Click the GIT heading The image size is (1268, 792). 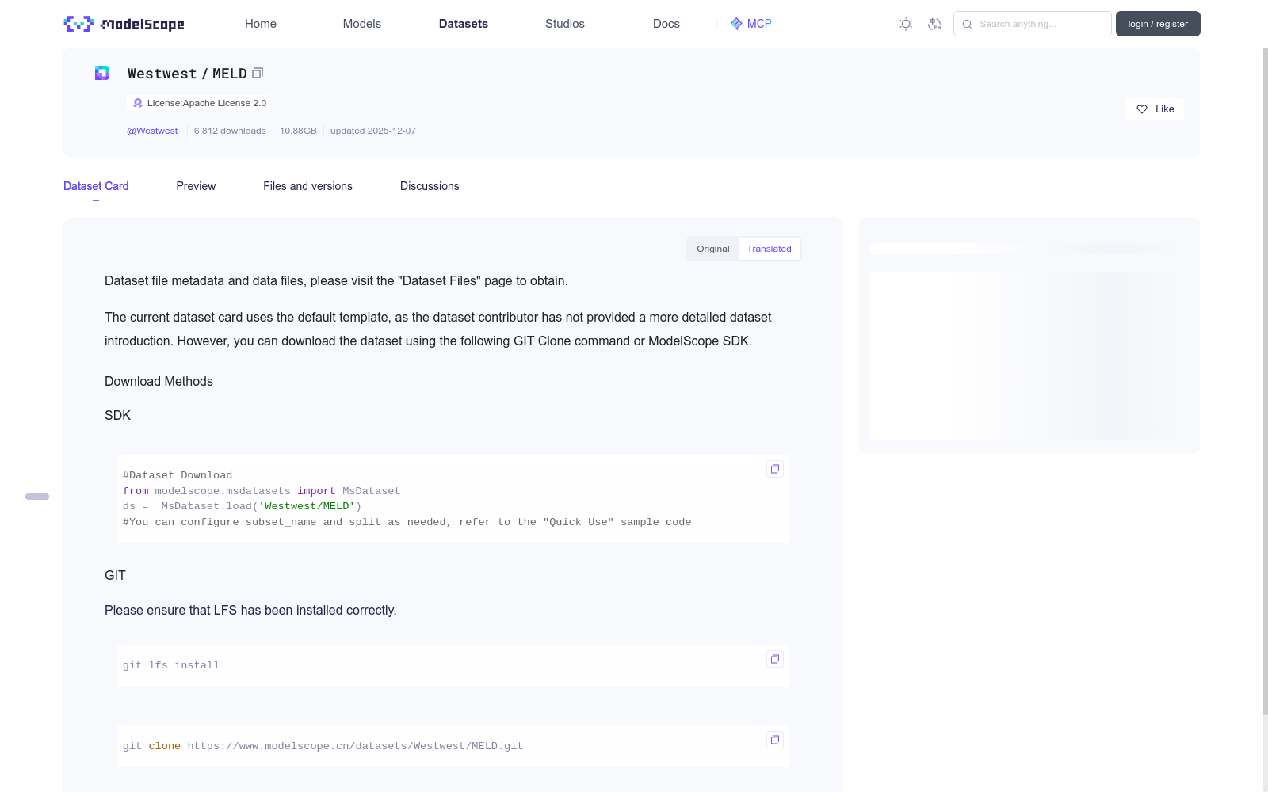115,575
